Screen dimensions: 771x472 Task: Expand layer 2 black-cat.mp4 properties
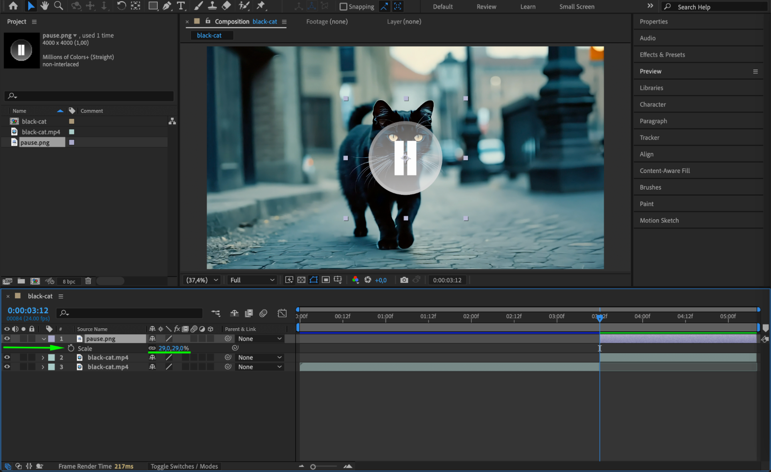pos(43,358)
